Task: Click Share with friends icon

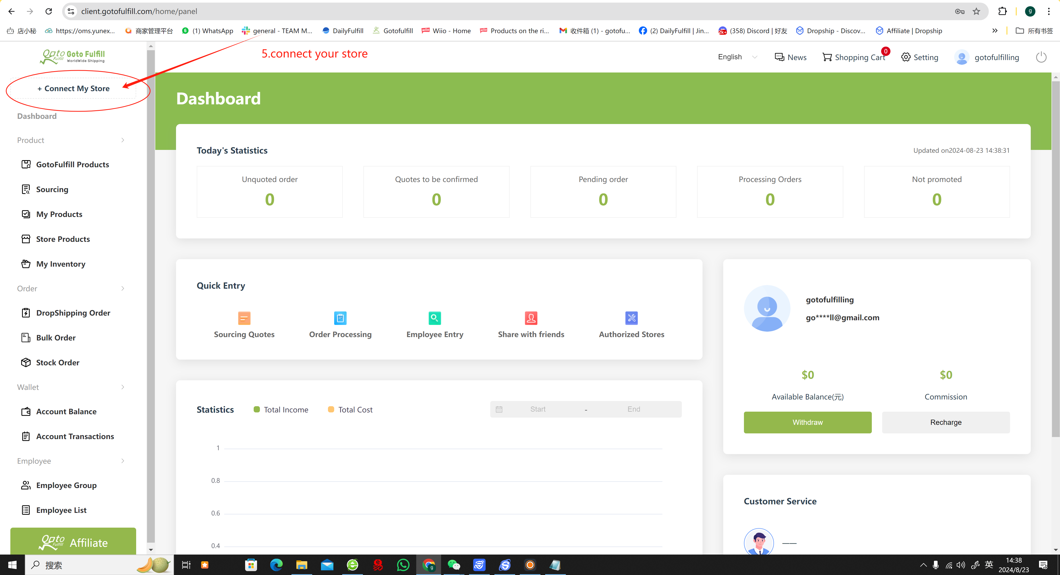Action: 531,318
